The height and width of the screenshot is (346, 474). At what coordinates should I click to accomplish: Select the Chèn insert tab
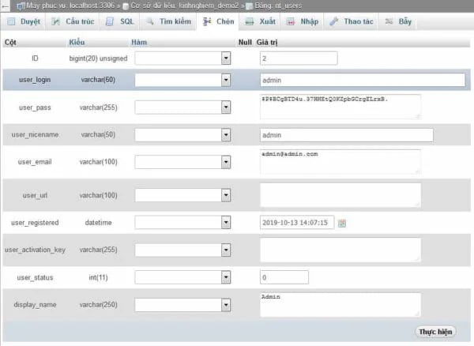pos(218,21)
